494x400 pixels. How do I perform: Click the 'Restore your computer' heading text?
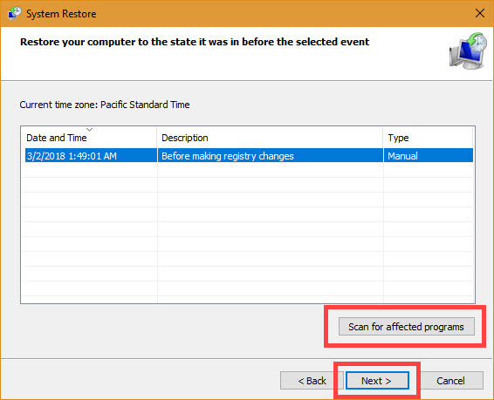[x=195, y=42]
